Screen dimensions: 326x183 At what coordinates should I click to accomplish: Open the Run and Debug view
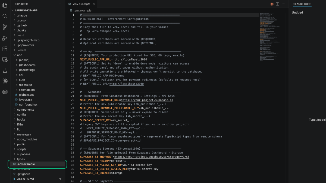(x=5, y=38)
